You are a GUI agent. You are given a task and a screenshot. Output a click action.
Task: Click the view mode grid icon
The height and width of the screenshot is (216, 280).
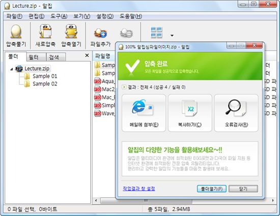pyautogui.click(x=157, y=33)
